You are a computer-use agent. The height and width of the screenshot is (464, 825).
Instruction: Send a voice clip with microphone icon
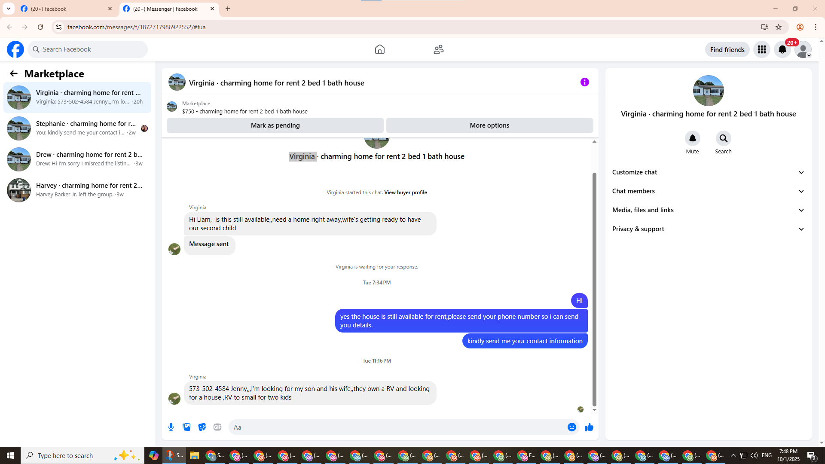tap(171, 427)
